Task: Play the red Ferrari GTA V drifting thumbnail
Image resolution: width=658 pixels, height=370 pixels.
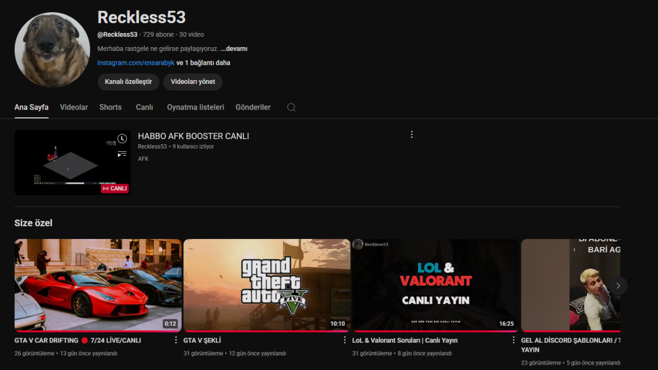Action: pos(98,286)
